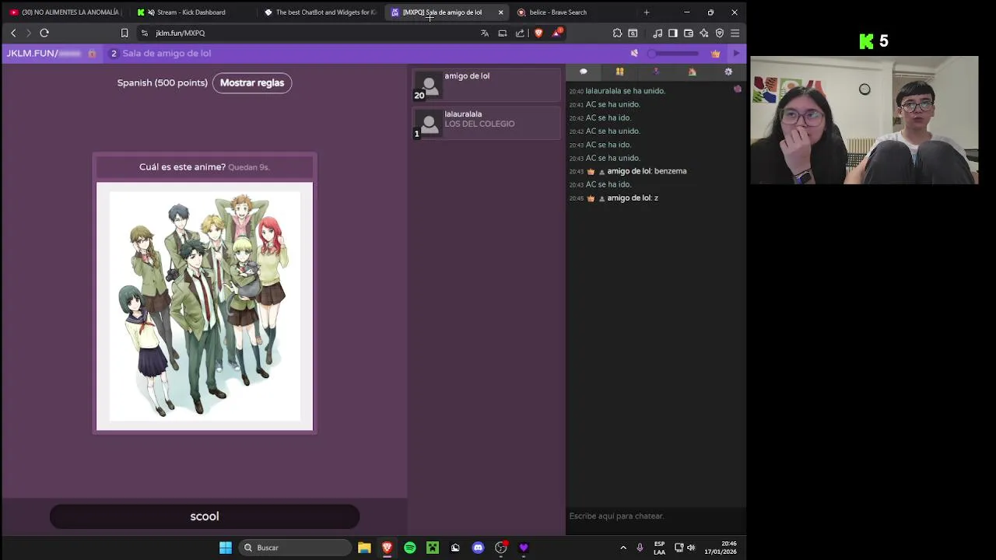Open the music note playlist icon
Viewport: 996px width, 560px height.
click(x=658, y=33)
